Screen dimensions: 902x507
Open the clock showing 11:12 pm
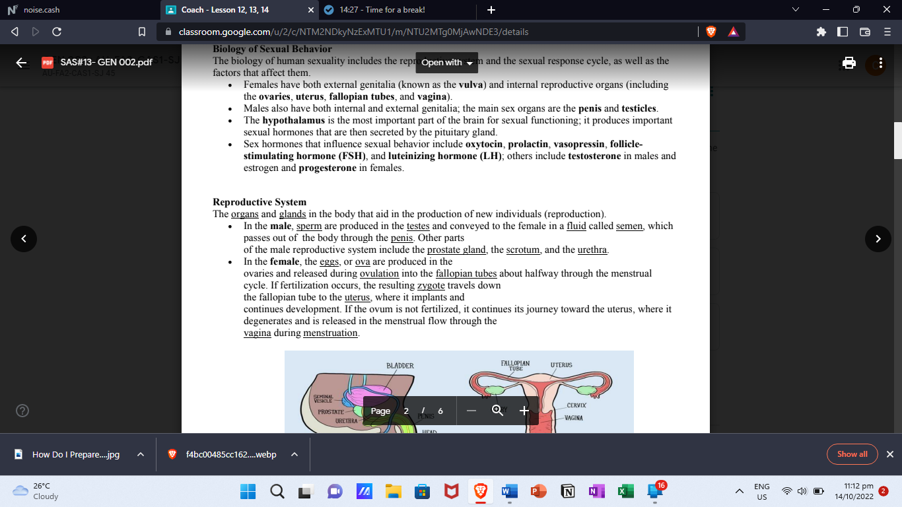[854, 491]
